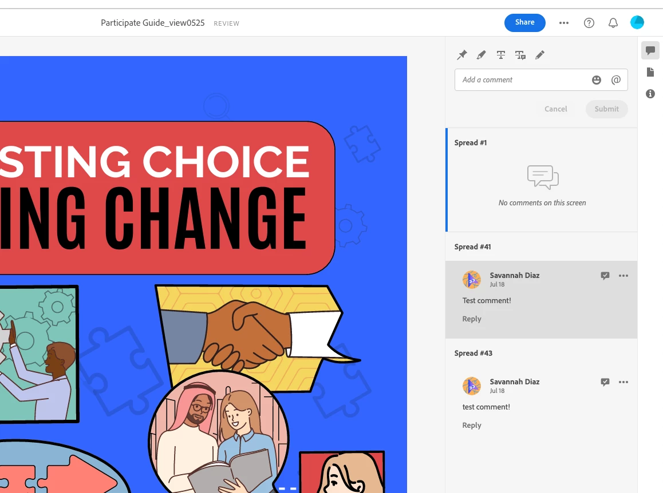Open the Info panel icon

tap(650, 94)
